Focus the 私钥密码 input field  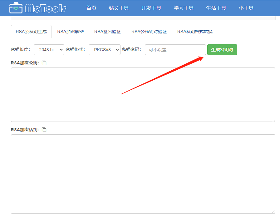point(175,50)
